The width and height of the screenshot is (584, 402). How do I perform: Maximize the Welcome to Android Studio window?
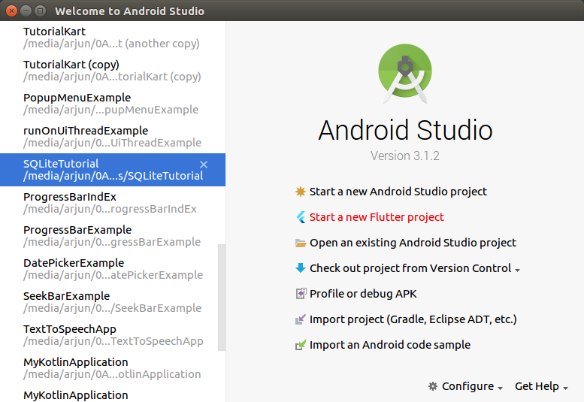coord(40,11)
